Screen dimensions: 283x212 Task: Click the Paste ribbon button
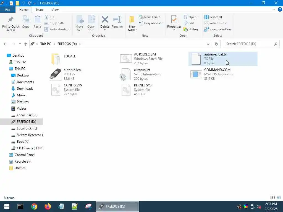click(37, 22)
